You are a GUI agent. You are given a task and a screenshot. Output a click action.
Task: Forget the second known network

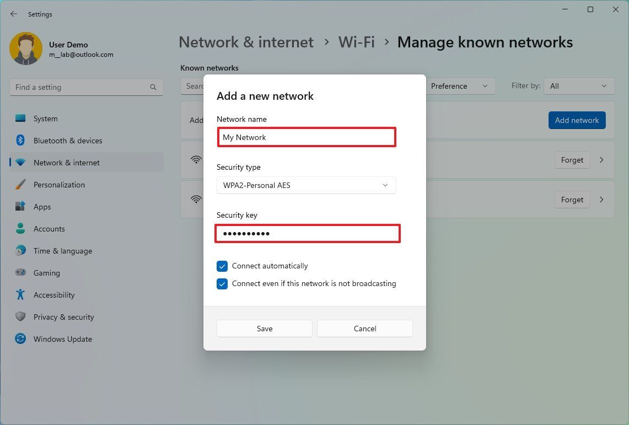[x=572, y=200]
